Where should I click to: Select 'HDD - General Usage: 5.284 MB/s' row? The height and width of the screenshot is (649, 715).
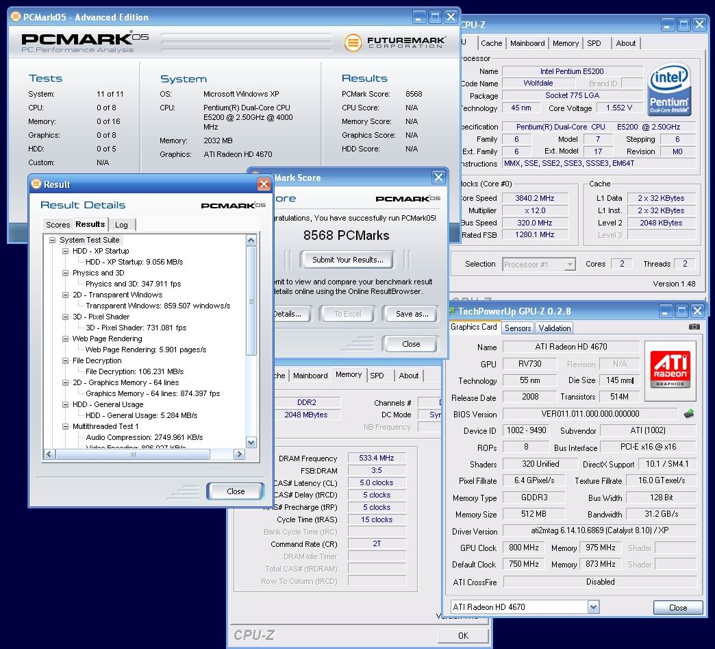[x=141, y=415]
